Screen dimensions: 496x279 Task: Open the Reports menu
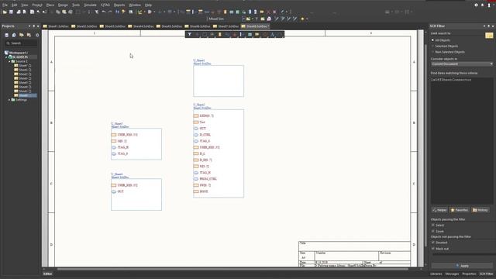click(119, 5)
